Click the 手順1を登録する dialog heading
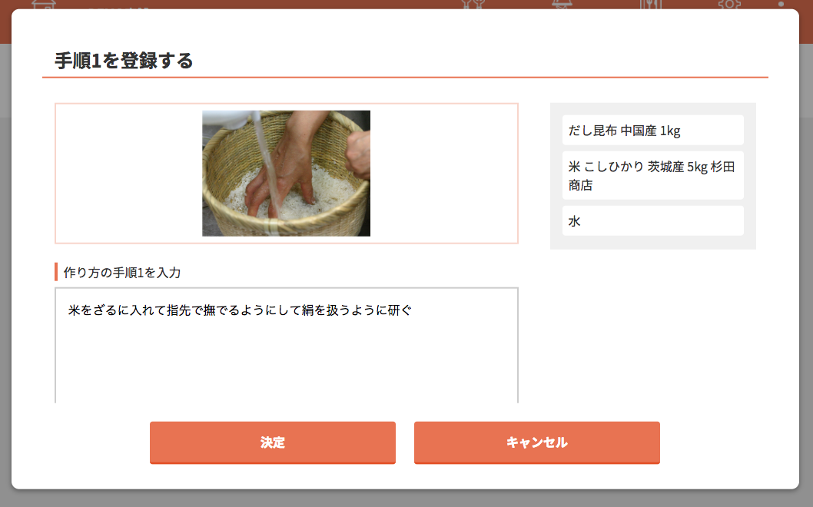Screen dimensions: 813x507 124,61
